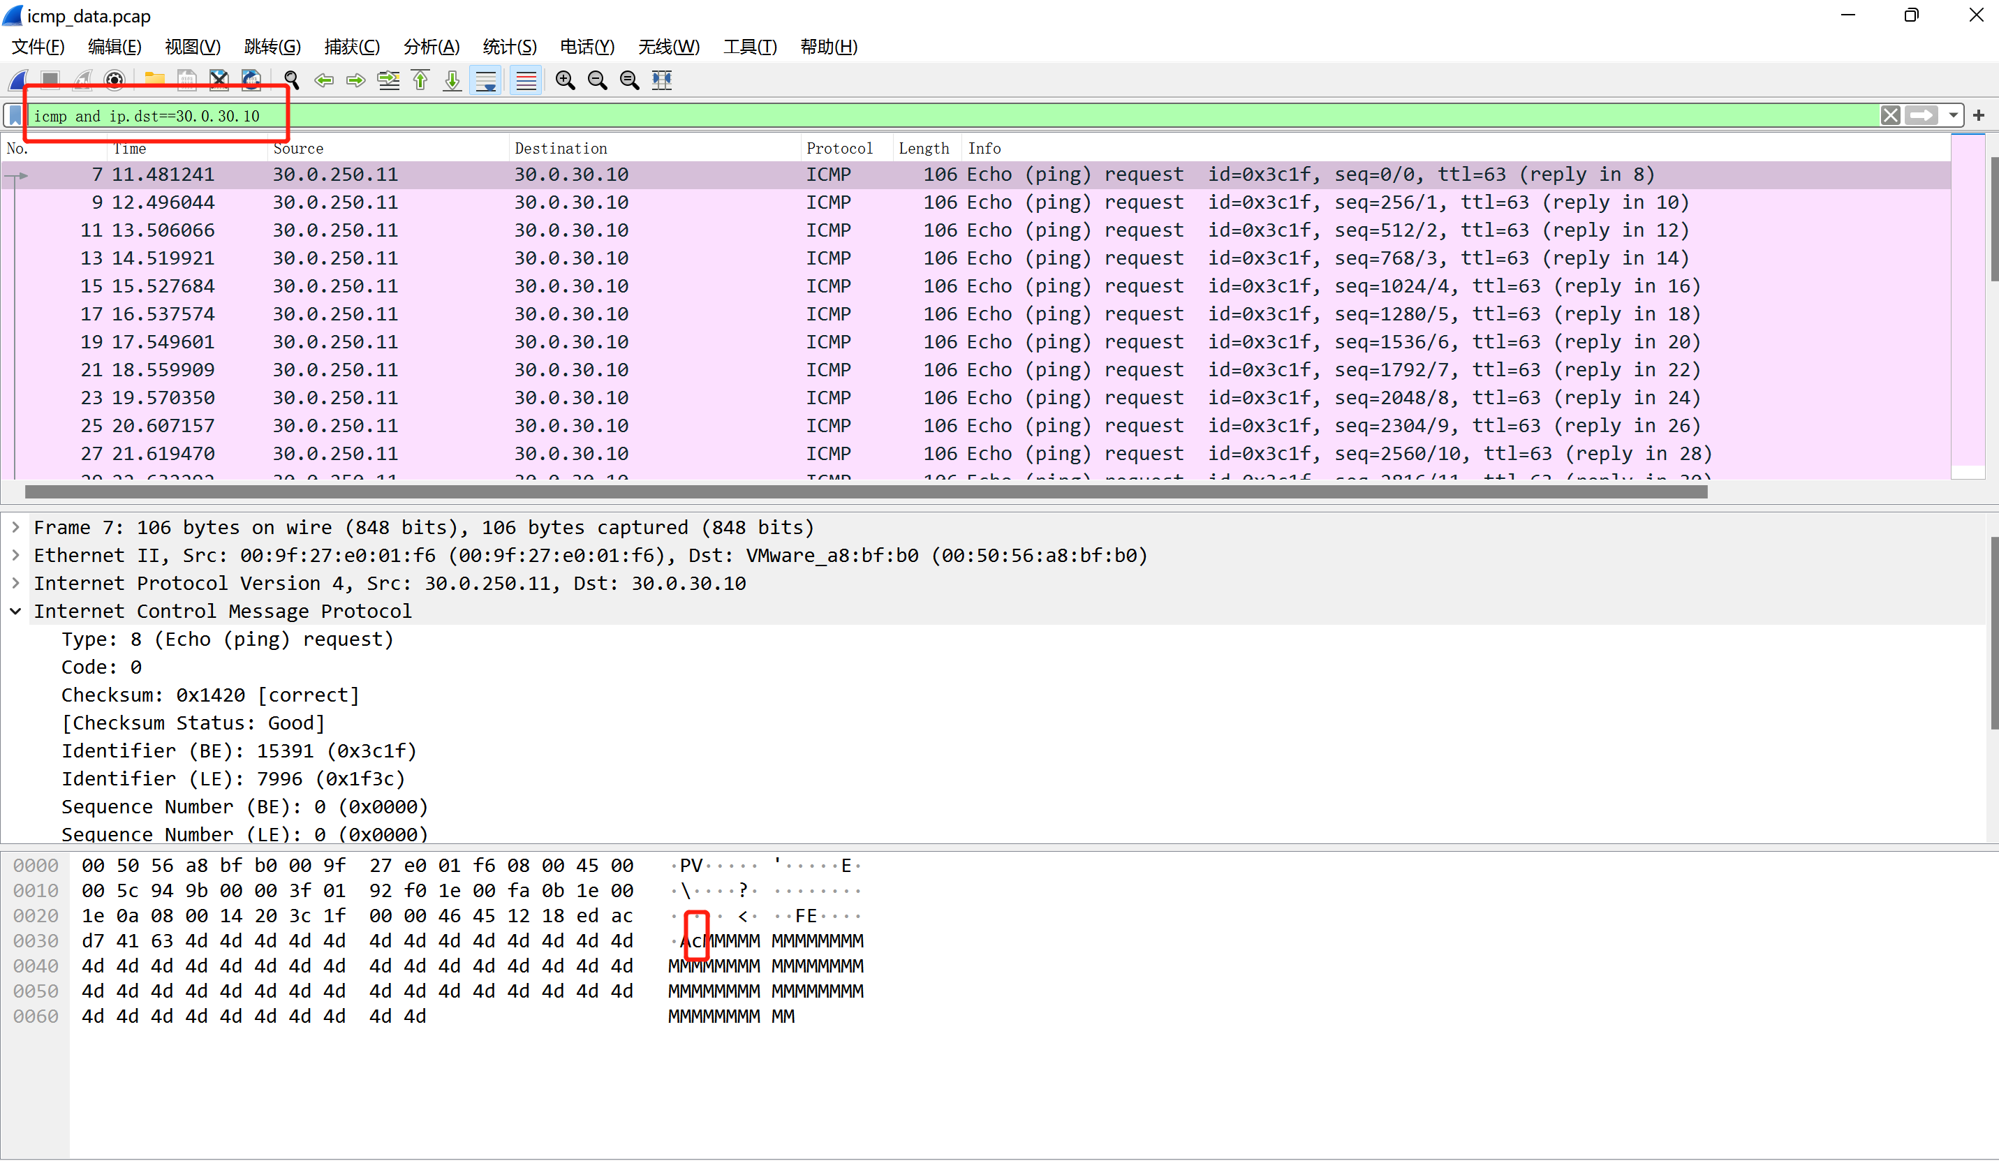Image resolution: width=1999 pixels, height=1161 pixels.
Task: Open display filter history dropdown arrow
Action: click(x=1953, y=116)
